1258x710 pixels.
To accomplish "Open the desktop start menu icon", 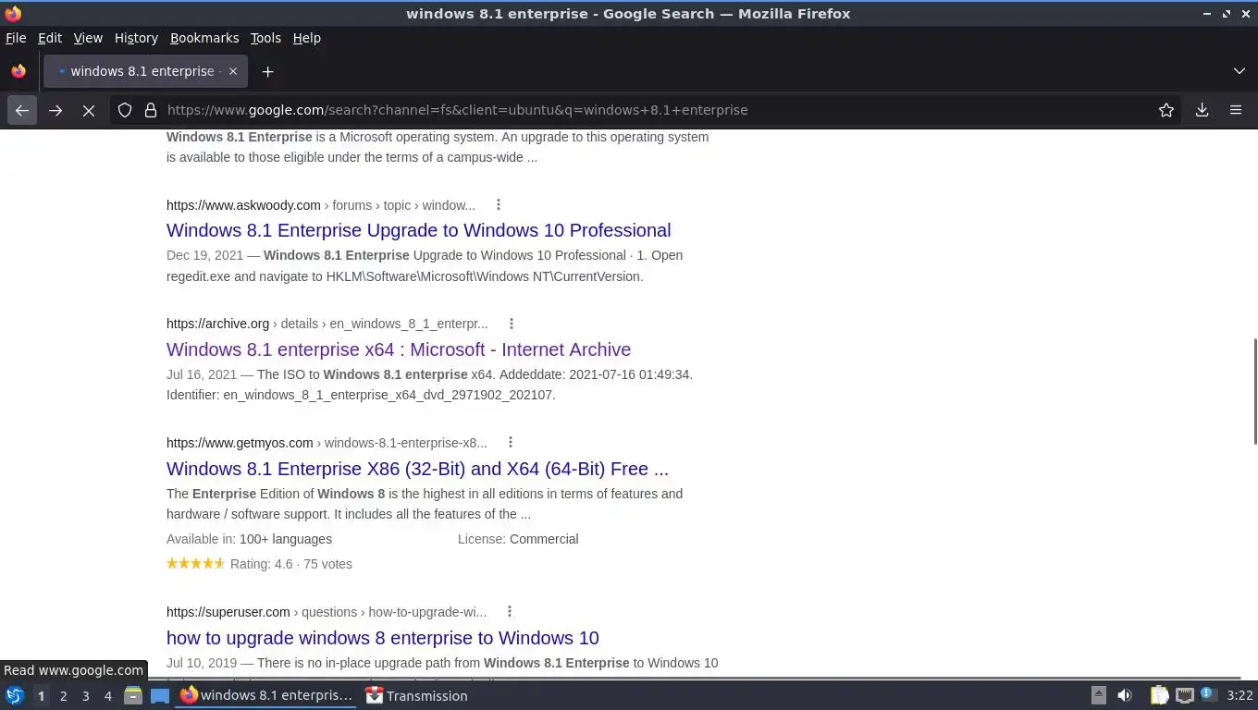I will point(15,696).
